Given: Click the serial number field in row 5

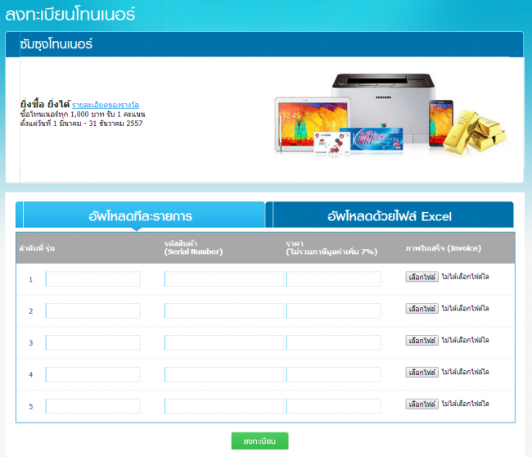Looking at the screenshot, I should (x=224, y=406).
